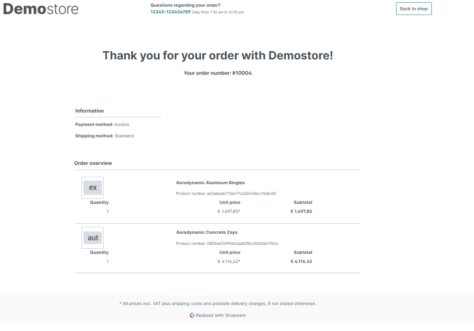Click the Invoice payment method value
The image size is (474, 331).
coord(122,124)
